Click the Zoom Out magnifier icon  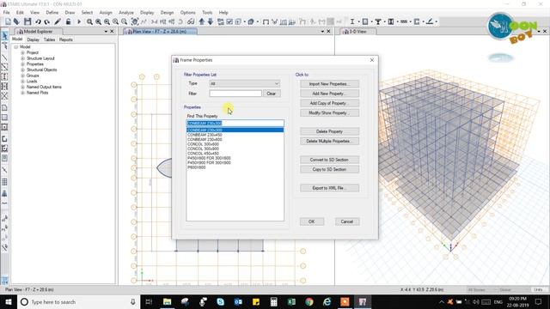[124, 21]
